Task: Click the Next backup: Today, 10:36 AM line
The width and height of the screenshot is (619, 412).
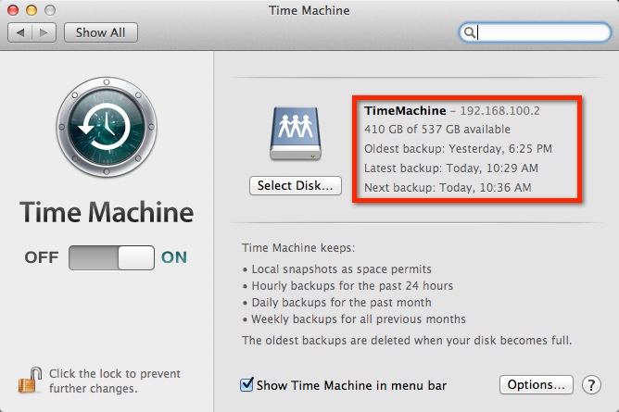Action: click(448, 188)
